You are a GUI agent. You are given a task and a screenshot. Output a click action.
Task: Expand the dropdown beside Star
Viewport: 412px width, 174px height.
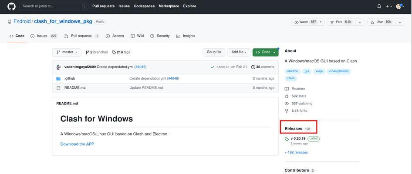(399, 22)
